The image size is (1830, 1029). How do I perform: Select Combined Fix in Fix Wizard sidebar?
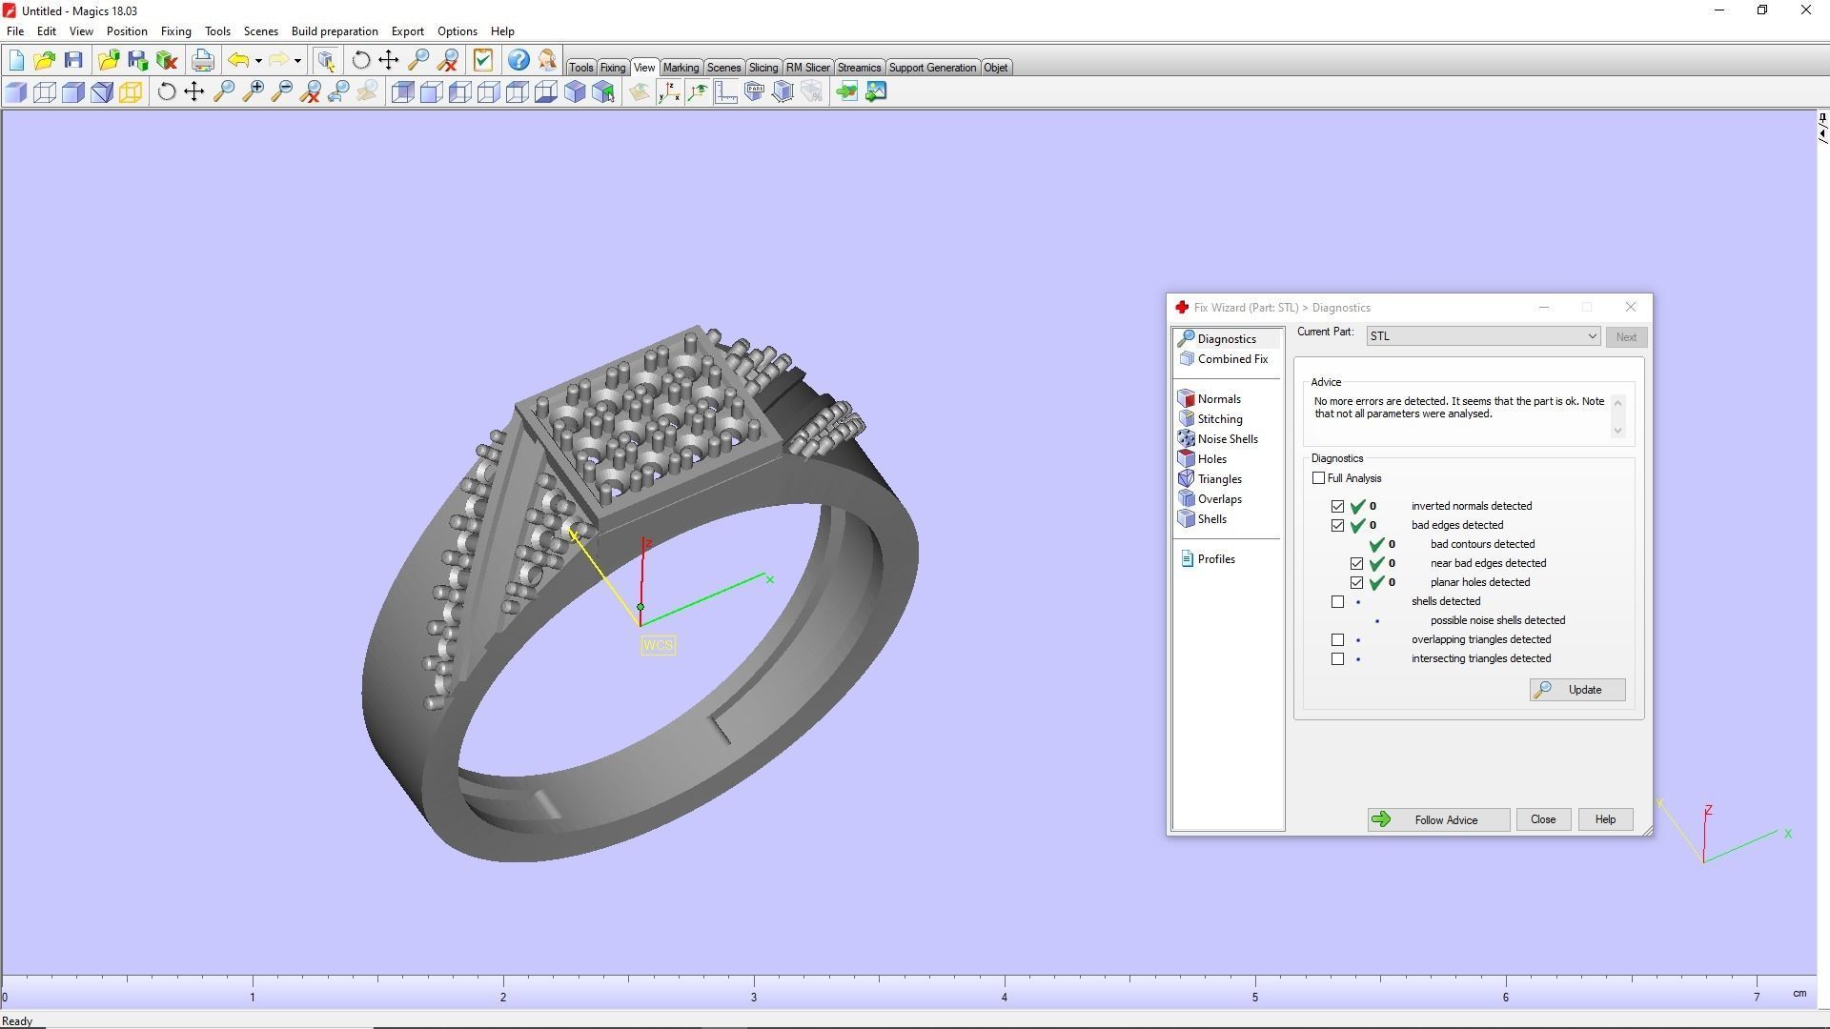[1224, 359]
